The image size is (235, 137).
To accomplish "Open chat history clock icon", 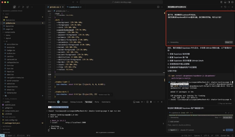I will (x=225, y=7).
